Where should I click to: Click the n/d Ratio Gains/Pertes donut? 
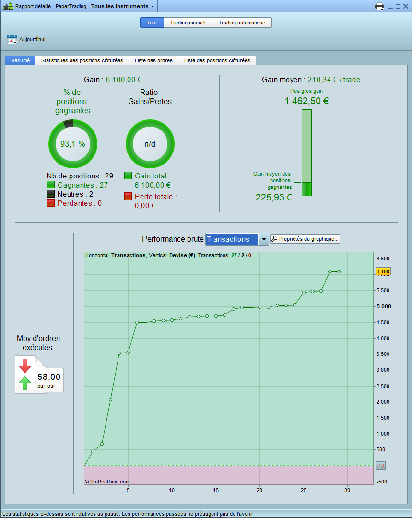[x=150, y=144]
